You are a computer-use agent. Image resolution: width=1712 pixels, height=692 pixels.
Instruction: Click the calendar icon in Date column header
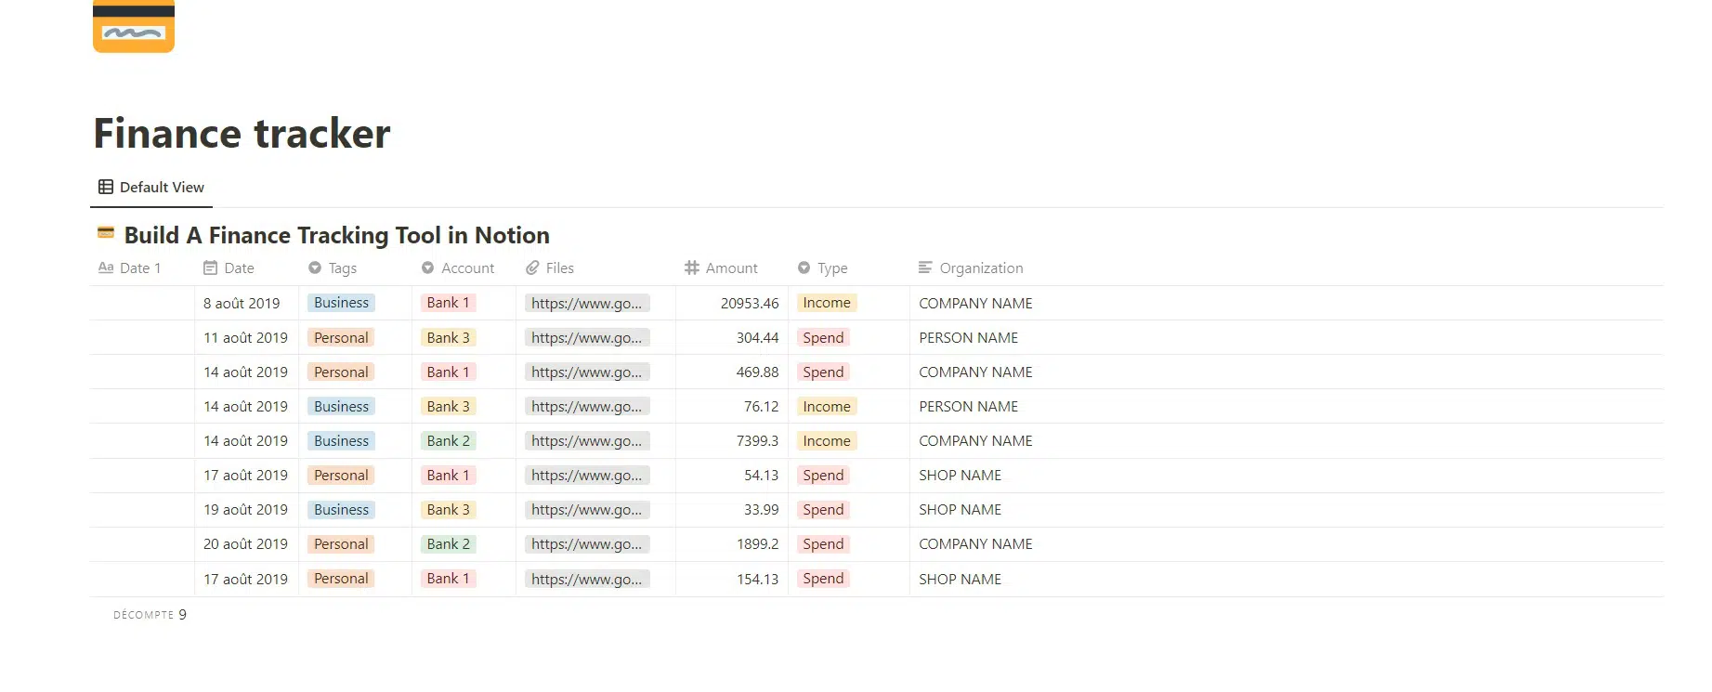[x=210, y=268]
